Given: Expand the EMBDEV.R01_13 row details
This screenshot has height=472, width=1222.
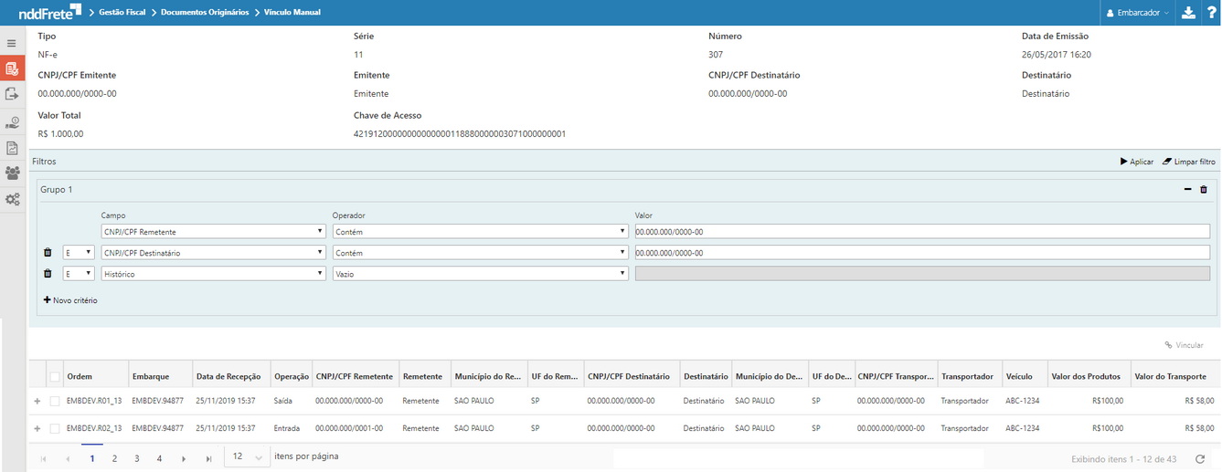Looking at the screenshot, I should 37,401.
